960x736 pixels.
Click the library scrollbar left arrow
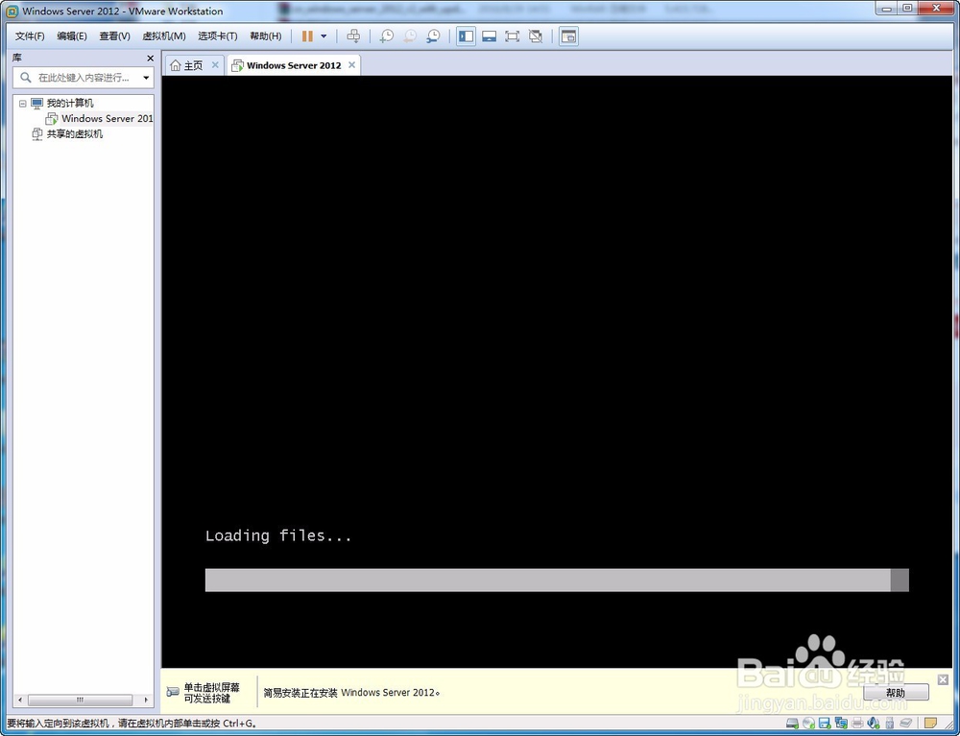20,700
